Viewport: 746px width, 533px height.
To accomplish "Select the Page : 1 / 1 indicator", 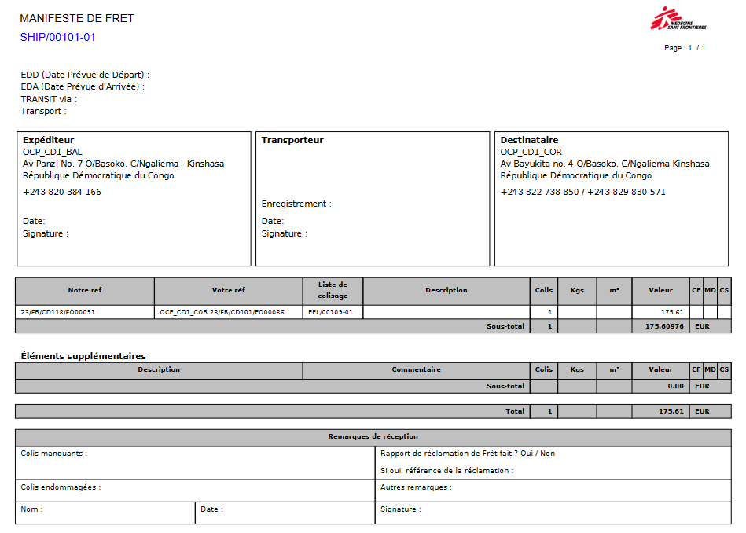I will pyautogui.click(x=685, y=48).
